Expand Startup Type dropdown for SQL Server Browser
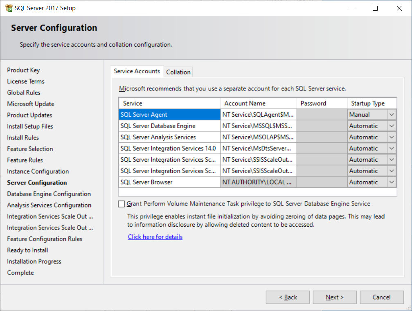Image resolution: width=412 pixels, height=311 pixels. (x=392, y=182)
